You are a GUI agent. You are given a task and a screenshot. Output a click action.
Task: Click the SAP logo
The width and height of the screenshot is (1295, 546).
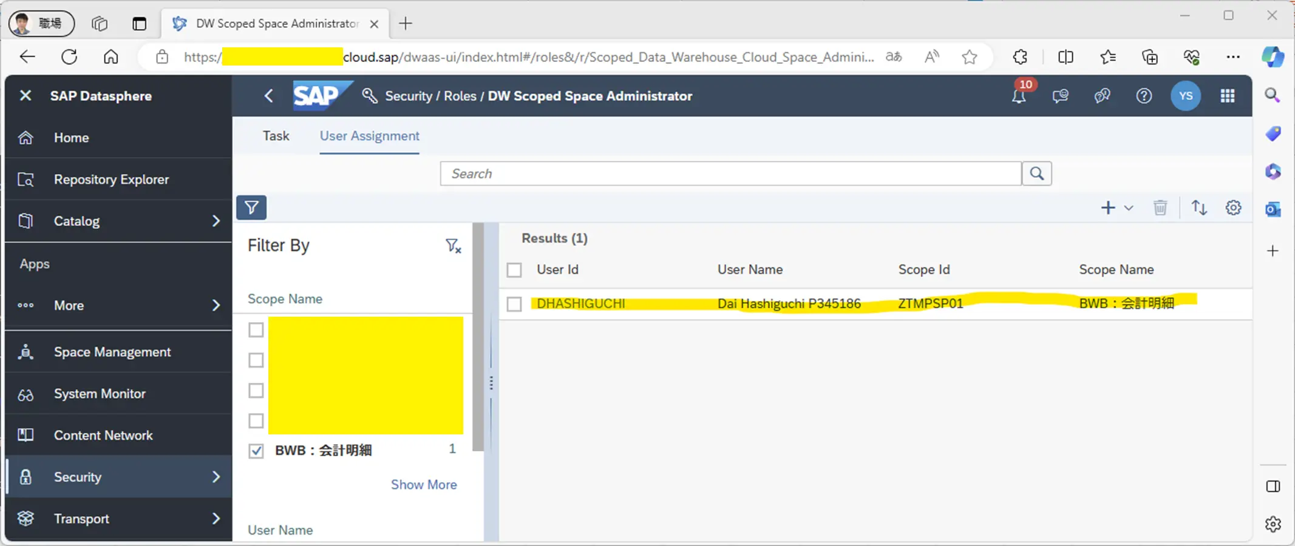coord(322,96)
